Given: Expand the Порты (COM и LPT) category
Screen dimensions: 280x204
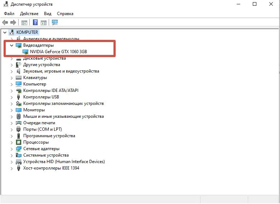Looking at the screenshot, I should (11, 130).
